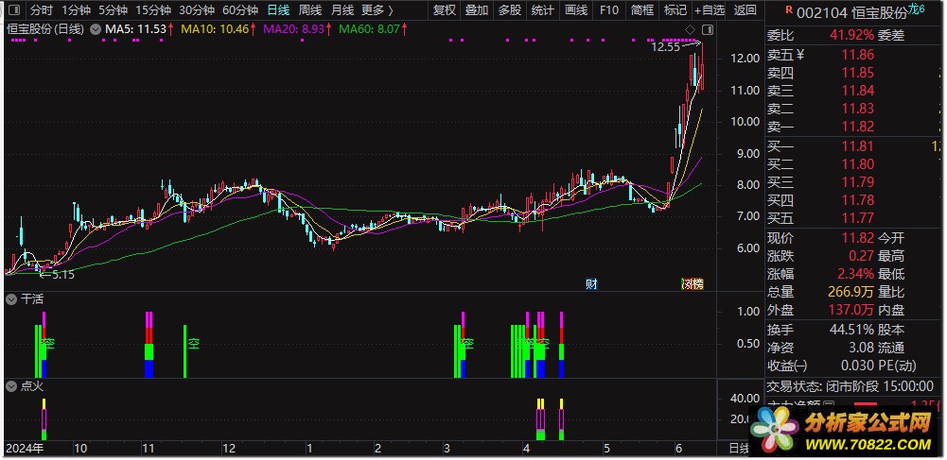The width and height of the screenshot is (947, 460).
Task: Expand the 点火 indicator dropdown
Action: pos(10,387)
